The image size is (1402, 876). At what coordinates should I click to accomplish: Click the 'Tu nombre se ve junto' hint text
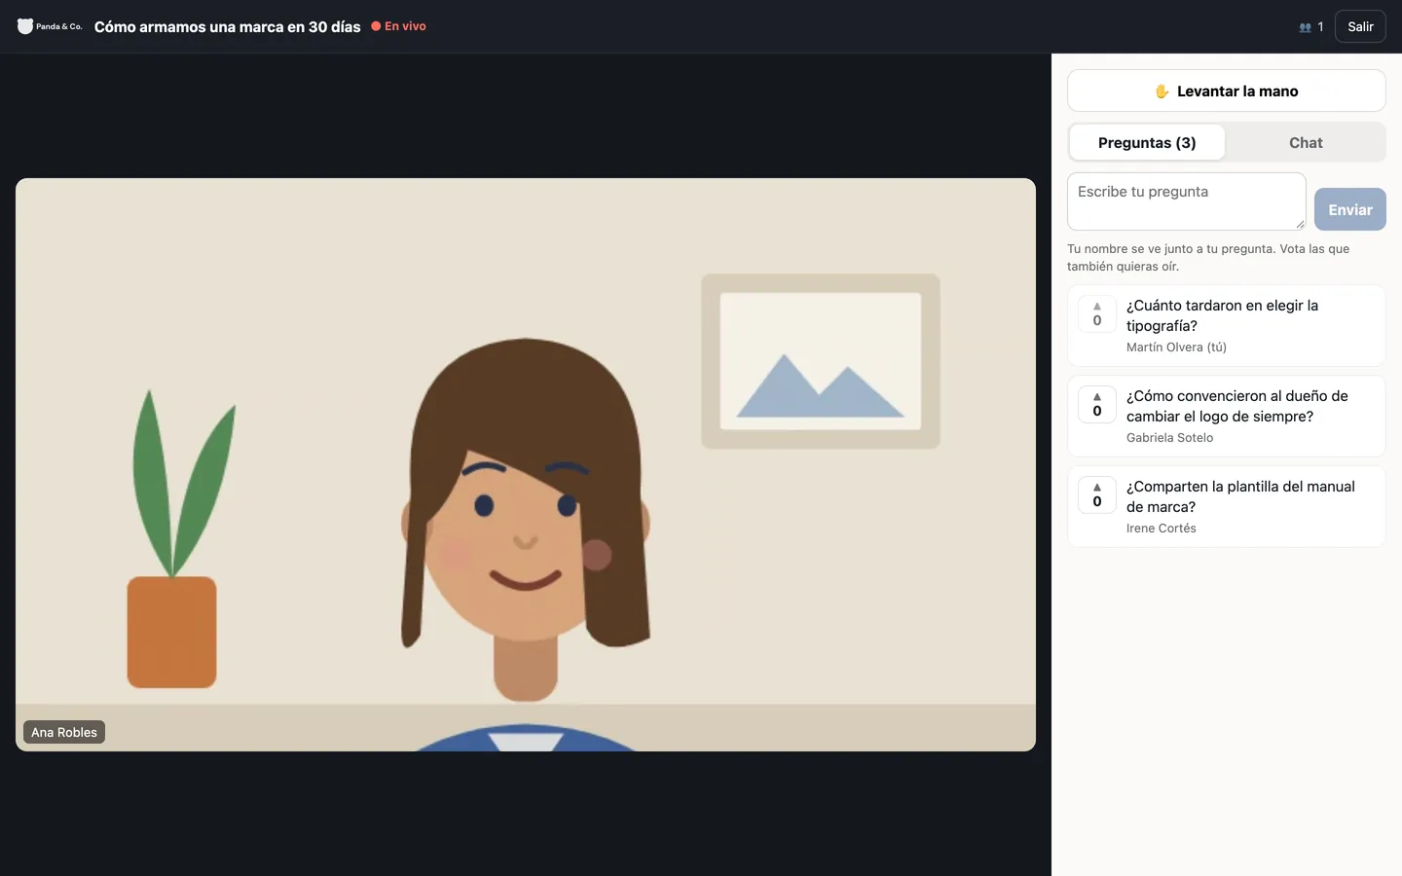pos(1208,257)
